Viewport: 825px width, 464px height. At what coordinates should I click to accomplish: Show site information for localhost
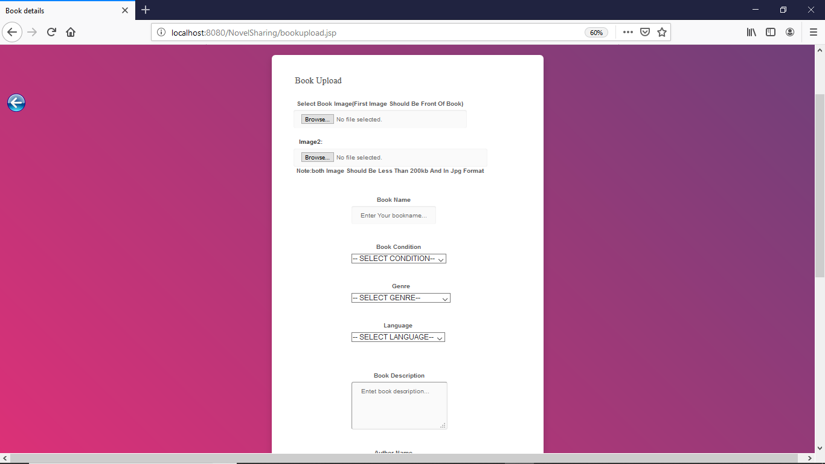161,33
